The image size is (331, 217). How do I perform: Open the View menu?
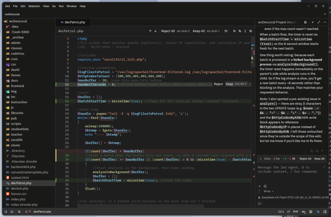click(x=46, y=6)
